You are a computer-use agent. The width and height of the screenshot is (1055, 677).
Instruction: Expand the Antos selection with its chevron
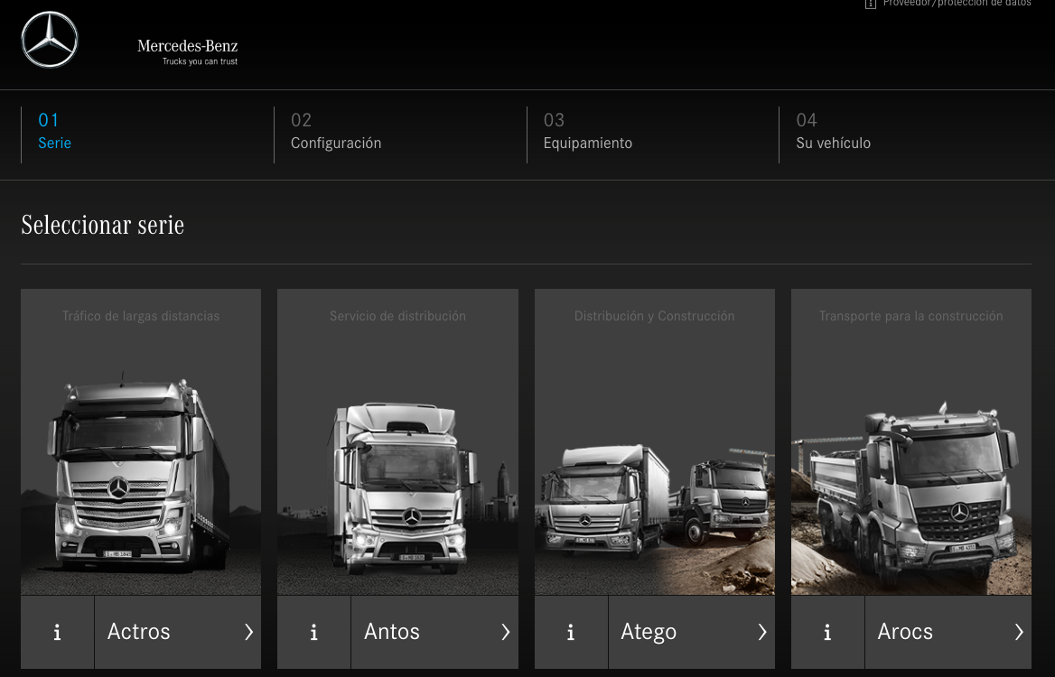(505, 632)
